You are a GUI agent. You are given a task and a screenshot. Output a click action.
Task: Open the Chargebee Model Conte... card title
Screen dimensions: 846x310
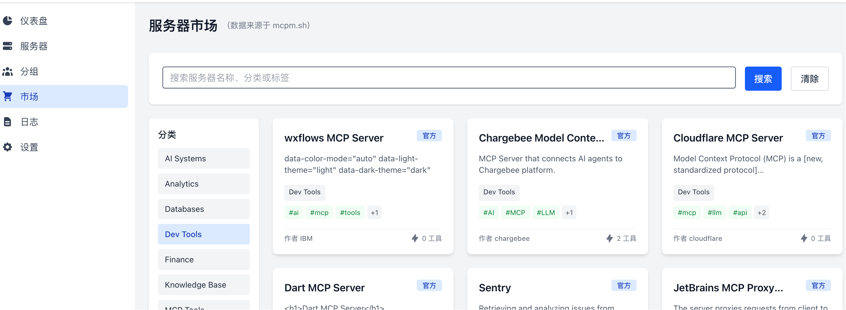click(x=541, y=138)
